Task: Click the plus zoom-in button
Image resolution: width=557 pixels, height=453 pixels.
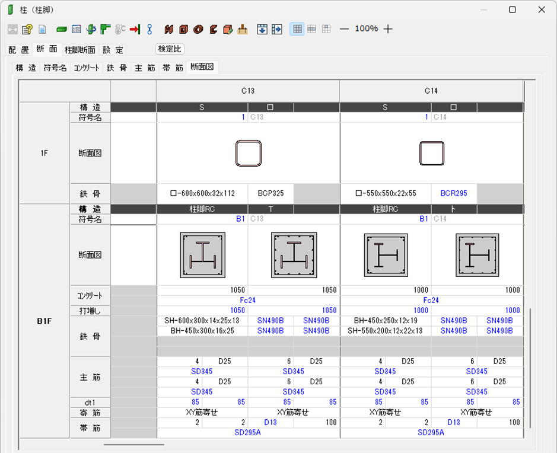Action: [388, 29]
